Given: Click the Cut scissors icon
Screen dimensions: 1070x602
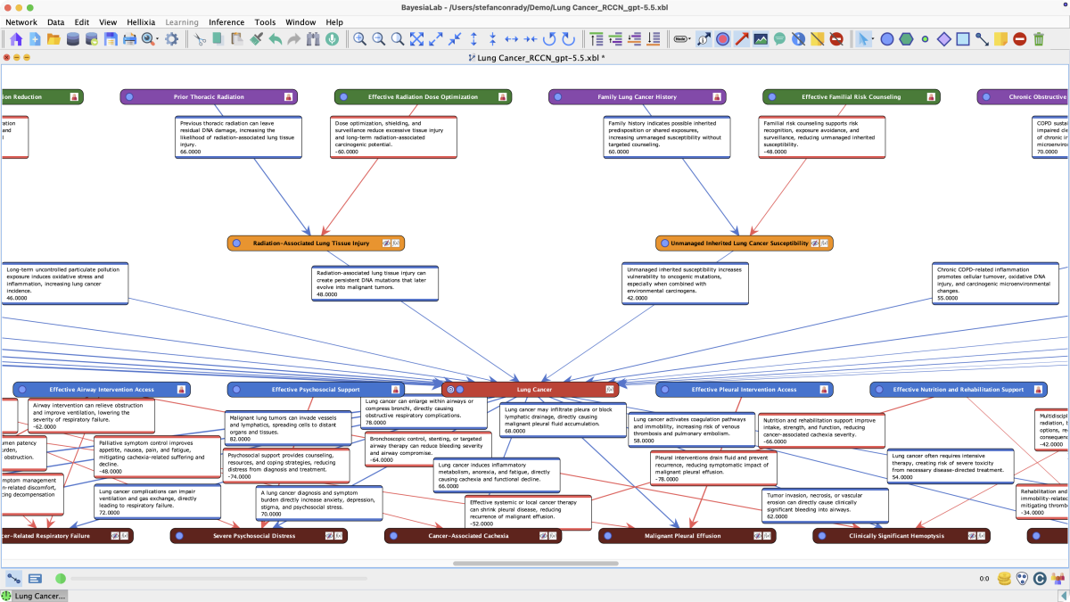Looking at the screenshot, I should [x=201, y=39].
